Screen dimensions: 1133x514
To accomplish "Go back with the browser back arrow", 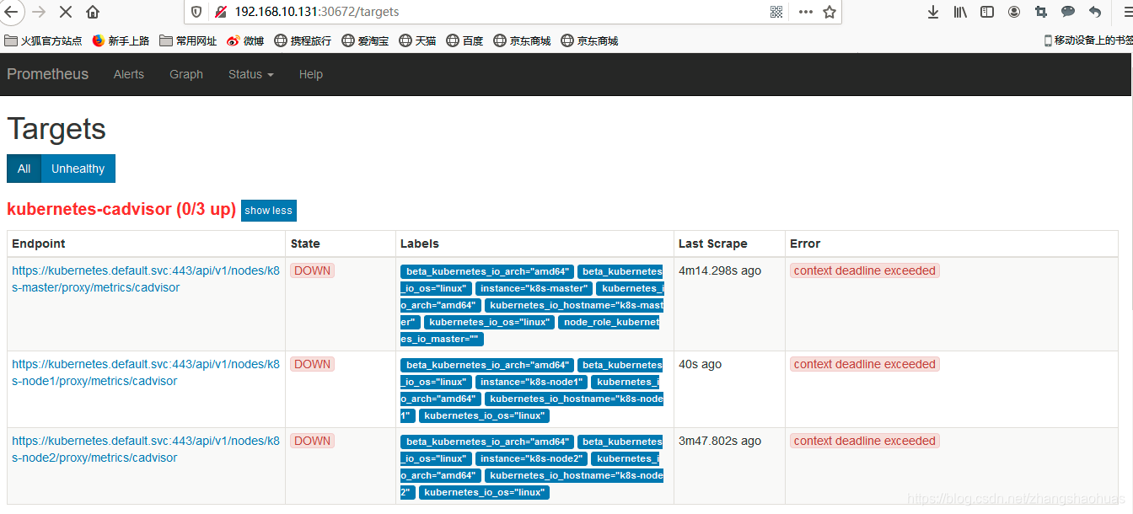I will pyautogui.click(x=11, y=12).
